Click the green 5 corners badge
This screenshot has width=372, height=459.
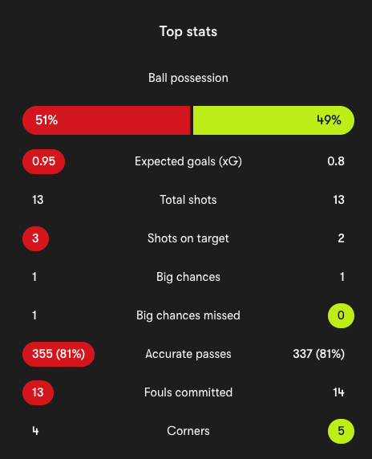click(341, 431)
